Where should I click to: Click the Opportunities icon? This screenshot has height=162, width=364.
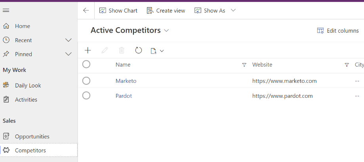[6, 136]
